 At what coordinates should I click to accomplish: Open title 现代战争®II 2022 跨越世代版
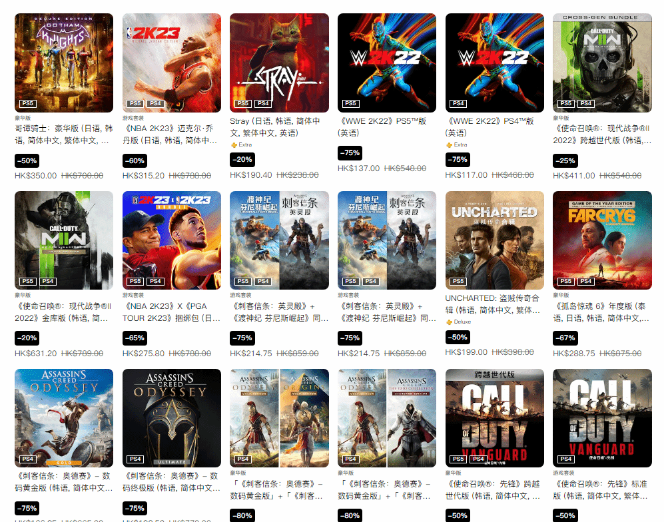[x=602, y=134]
